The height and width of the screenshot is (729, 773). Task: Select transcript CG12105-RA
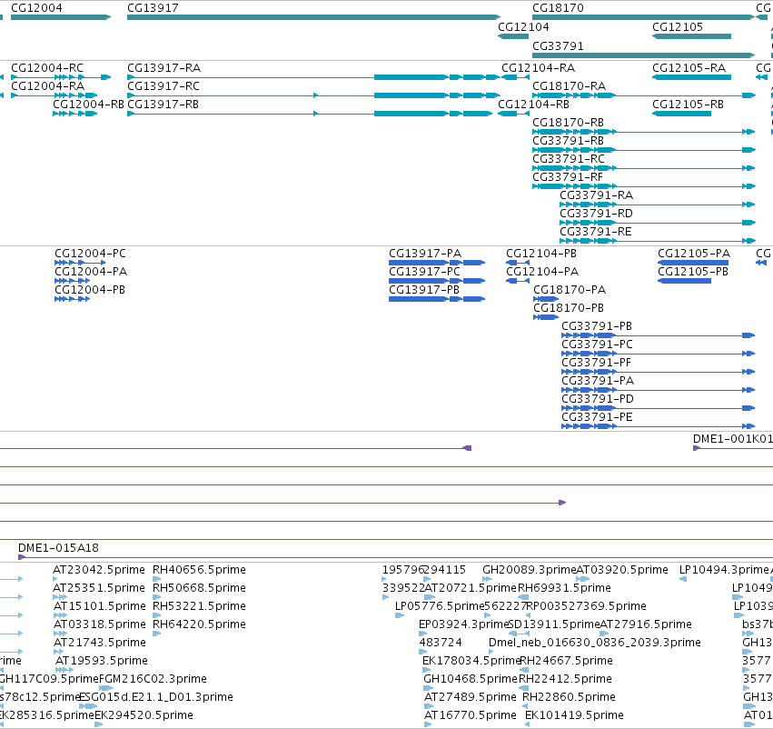click(x=689, y=68)
